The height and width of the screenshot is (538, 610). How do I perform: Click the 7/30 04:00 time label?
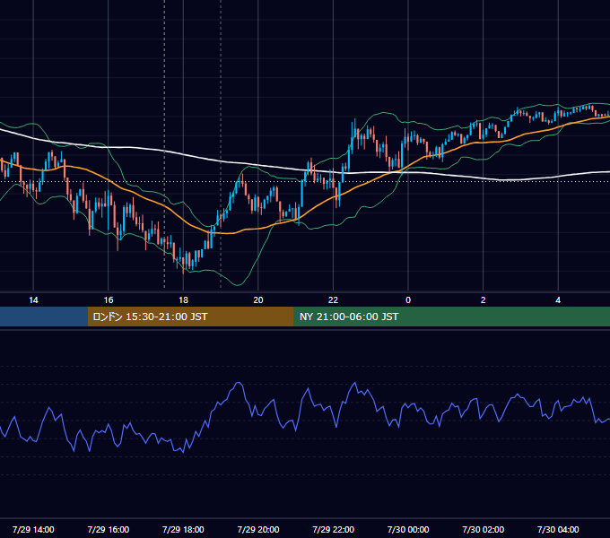click(x=558, y=529)
